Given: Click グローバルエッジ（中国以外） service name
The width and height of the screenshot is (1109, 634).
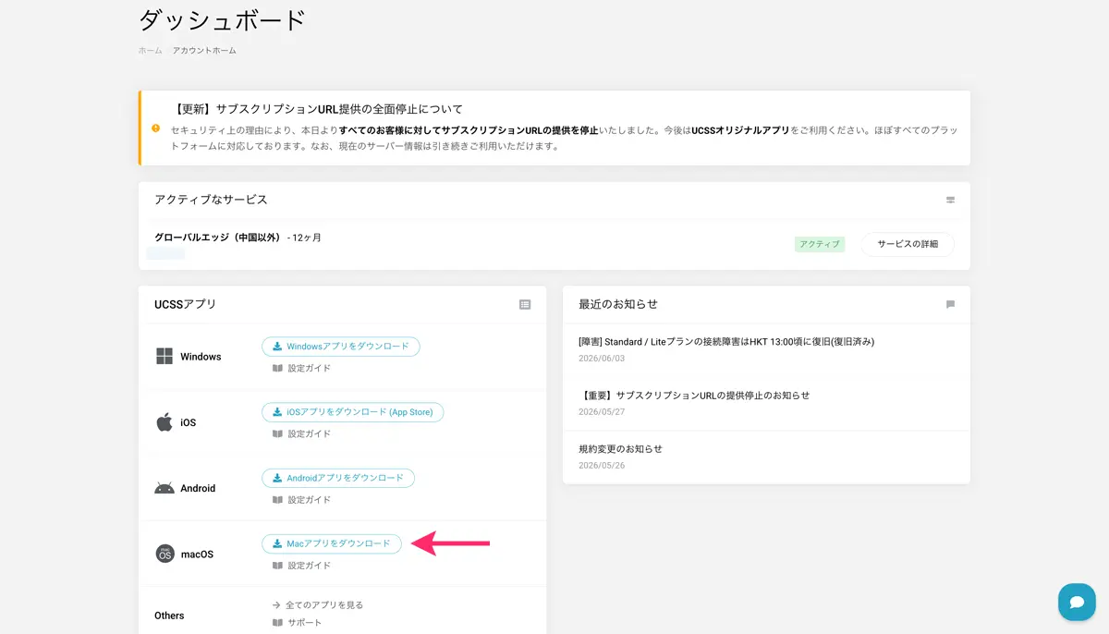Looking at the screenshot, I should (218, 238).
